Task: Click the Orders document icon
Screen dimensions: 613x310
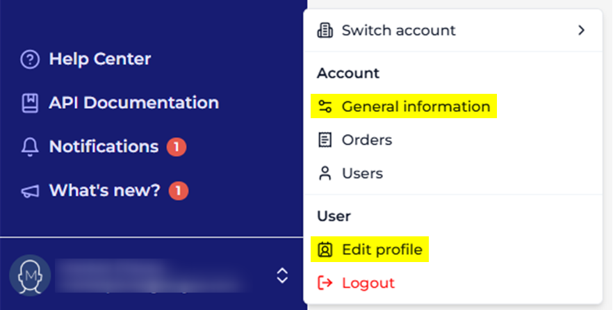Action: click(x=325, y=140)
